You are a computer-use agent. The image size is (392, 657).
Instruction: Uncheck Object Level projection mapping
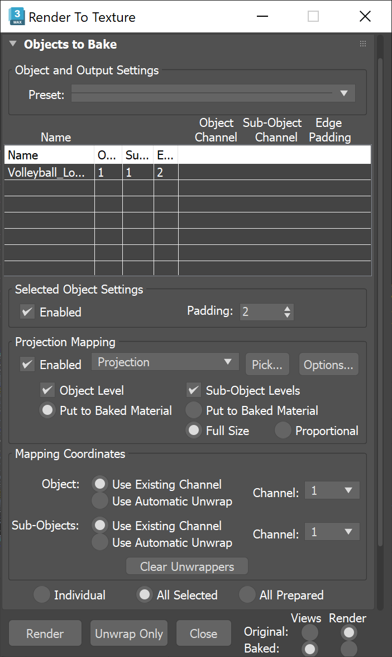[47, 390]
